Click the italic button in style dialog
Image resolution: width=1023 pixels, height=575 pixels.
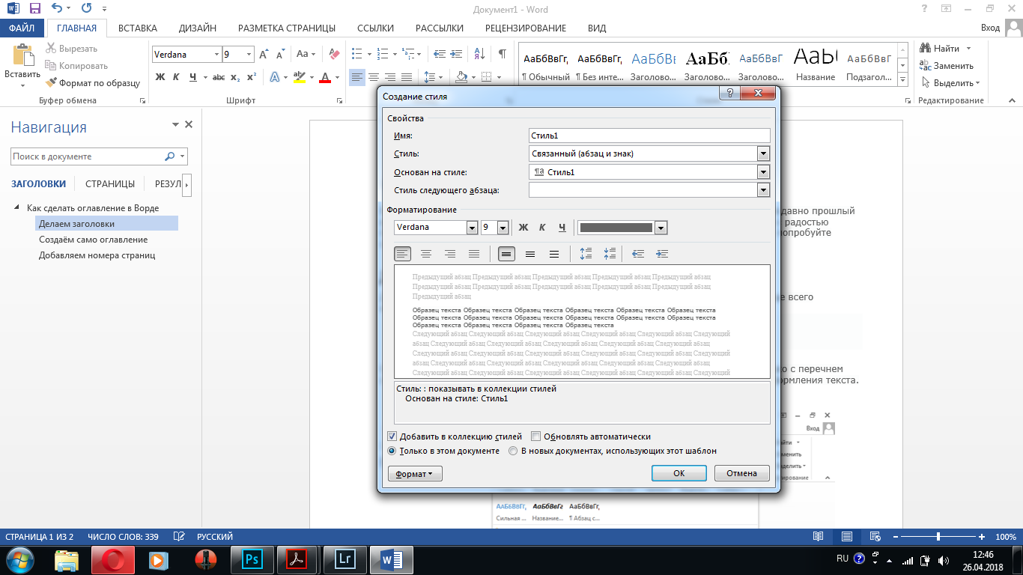542,228
